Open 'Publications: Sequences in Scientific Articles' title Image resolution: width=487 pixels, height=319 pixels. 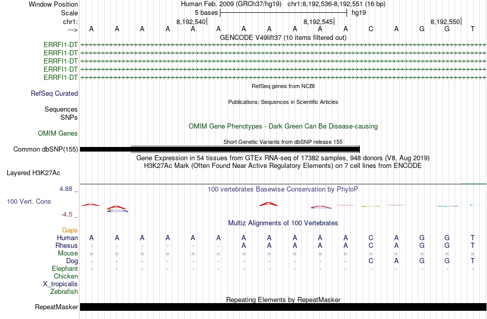coord(283,102)
